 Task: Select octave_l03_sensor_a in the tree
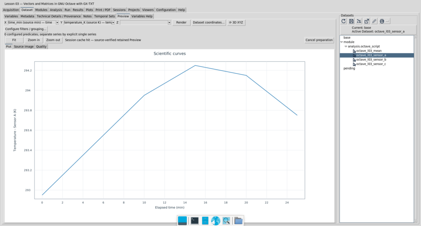coord(371,55)
